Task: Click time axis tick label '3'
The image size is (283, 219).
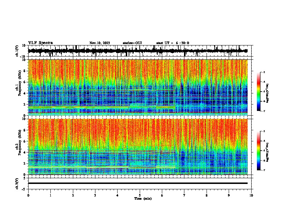Action: (95, 195)
